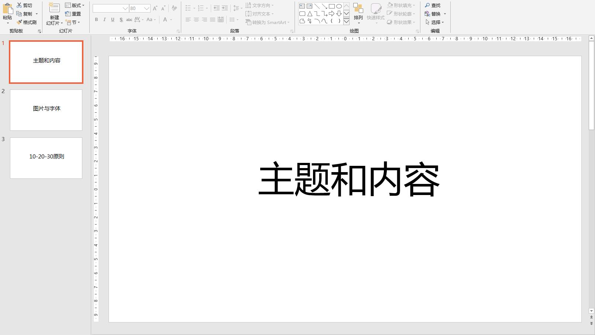Image resolution: width=595 pixels, height=335 pixels.
Task: Select the 图片与字体 slide thumbnail
Action: (x=46, y=110)
